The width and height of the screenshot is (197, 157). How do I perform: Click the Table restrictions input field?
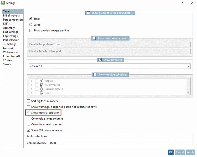[x=121, y=137]
